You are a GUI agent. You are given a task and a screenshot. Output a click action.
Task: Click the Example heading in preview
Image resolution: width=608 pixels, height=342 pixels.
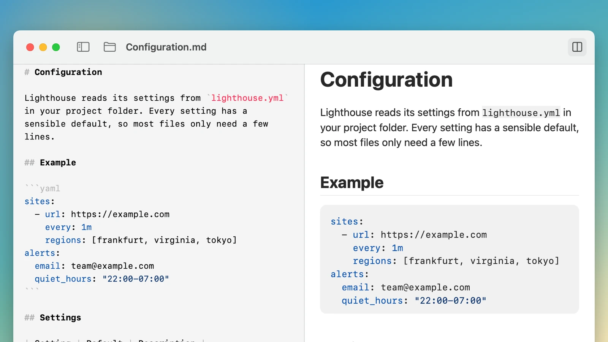pos(352,183)
